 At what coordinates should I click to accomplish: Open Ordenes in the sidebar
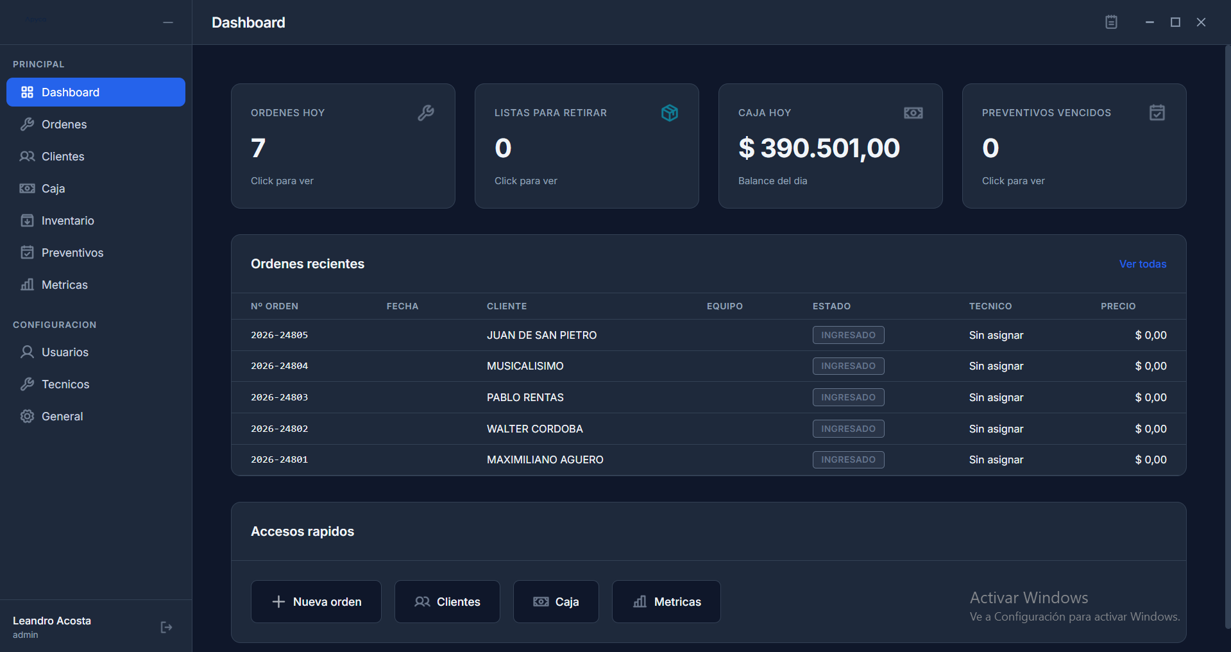pos(96,124)
